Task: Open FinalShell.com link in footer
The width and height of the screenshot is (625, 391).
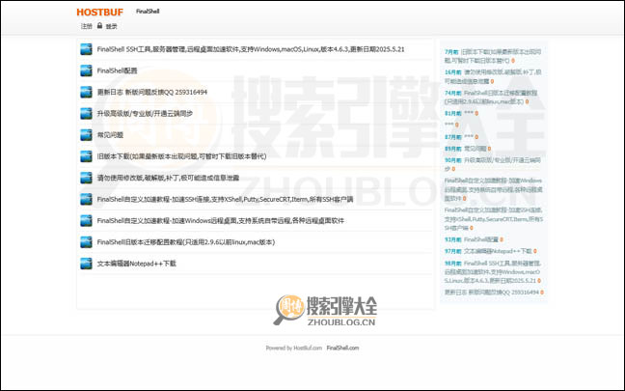Action: [x=342, y=348]
